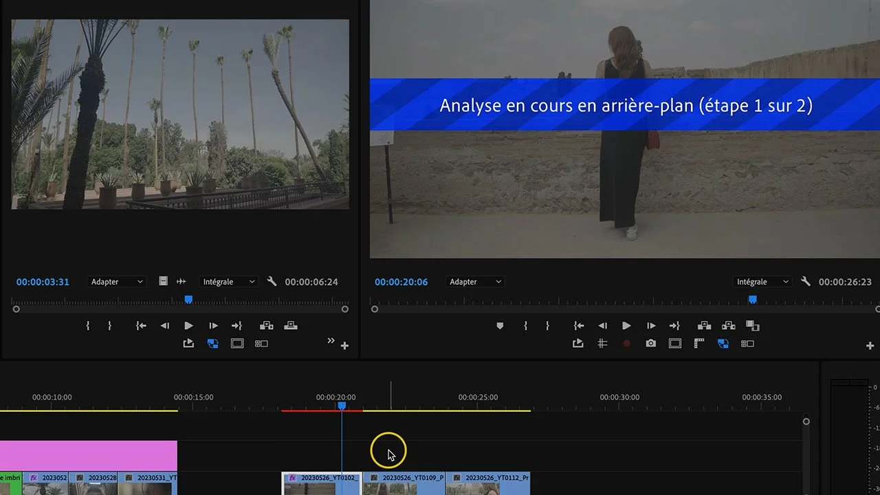This screenshot has width=880, height=495.
Task: Toggle safe margins in Program monitor
Action: point(675,344)
